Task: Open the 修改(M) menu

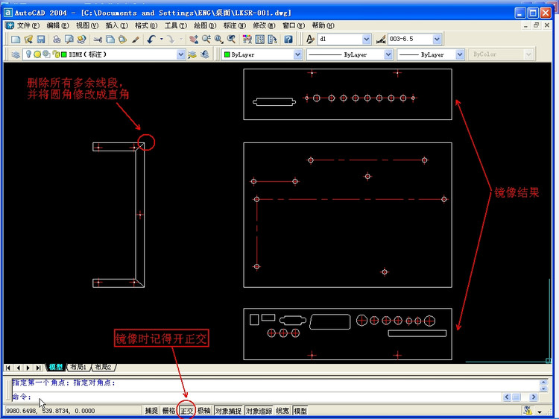Action: coord(264,25)
